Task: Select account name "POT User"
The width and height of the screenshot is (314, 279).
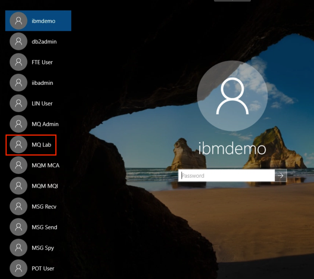Action: [x=43, y=268]
